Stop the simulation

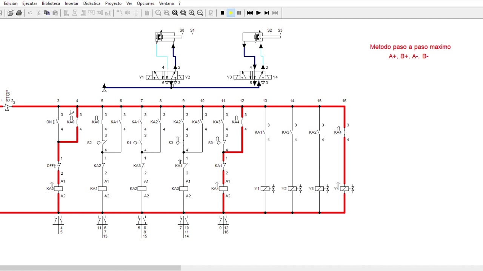(x=222, y=13)
